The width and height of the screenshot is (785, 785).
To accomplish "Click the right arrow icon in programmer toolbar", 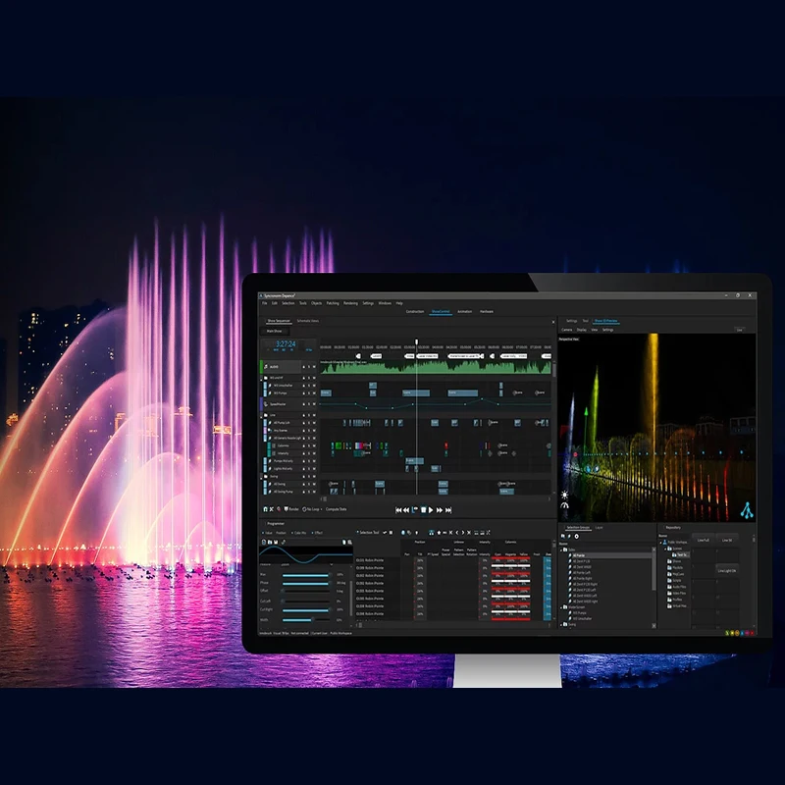I will click(x=463, y=533).
